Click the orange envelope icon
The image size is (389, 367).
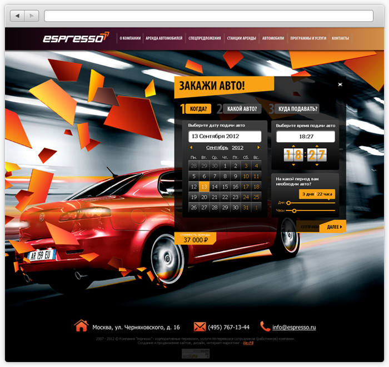[200, 326]
